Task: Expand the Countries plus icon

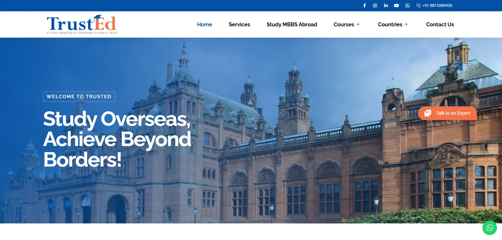Action: [406, 24]
